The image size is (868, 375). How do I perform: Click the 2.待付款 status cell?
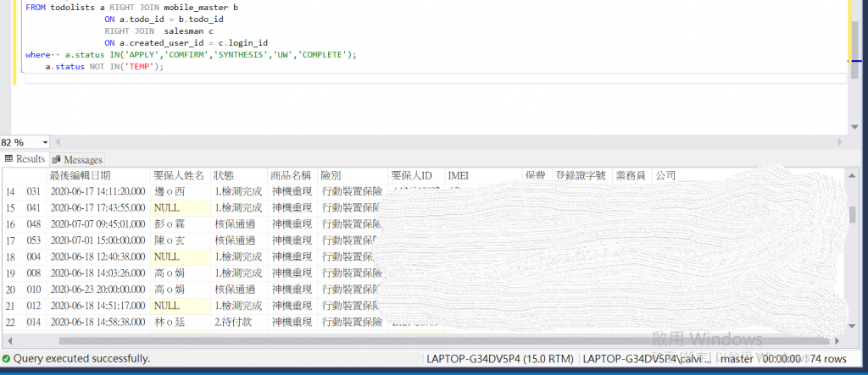click(x=239, y=323)
